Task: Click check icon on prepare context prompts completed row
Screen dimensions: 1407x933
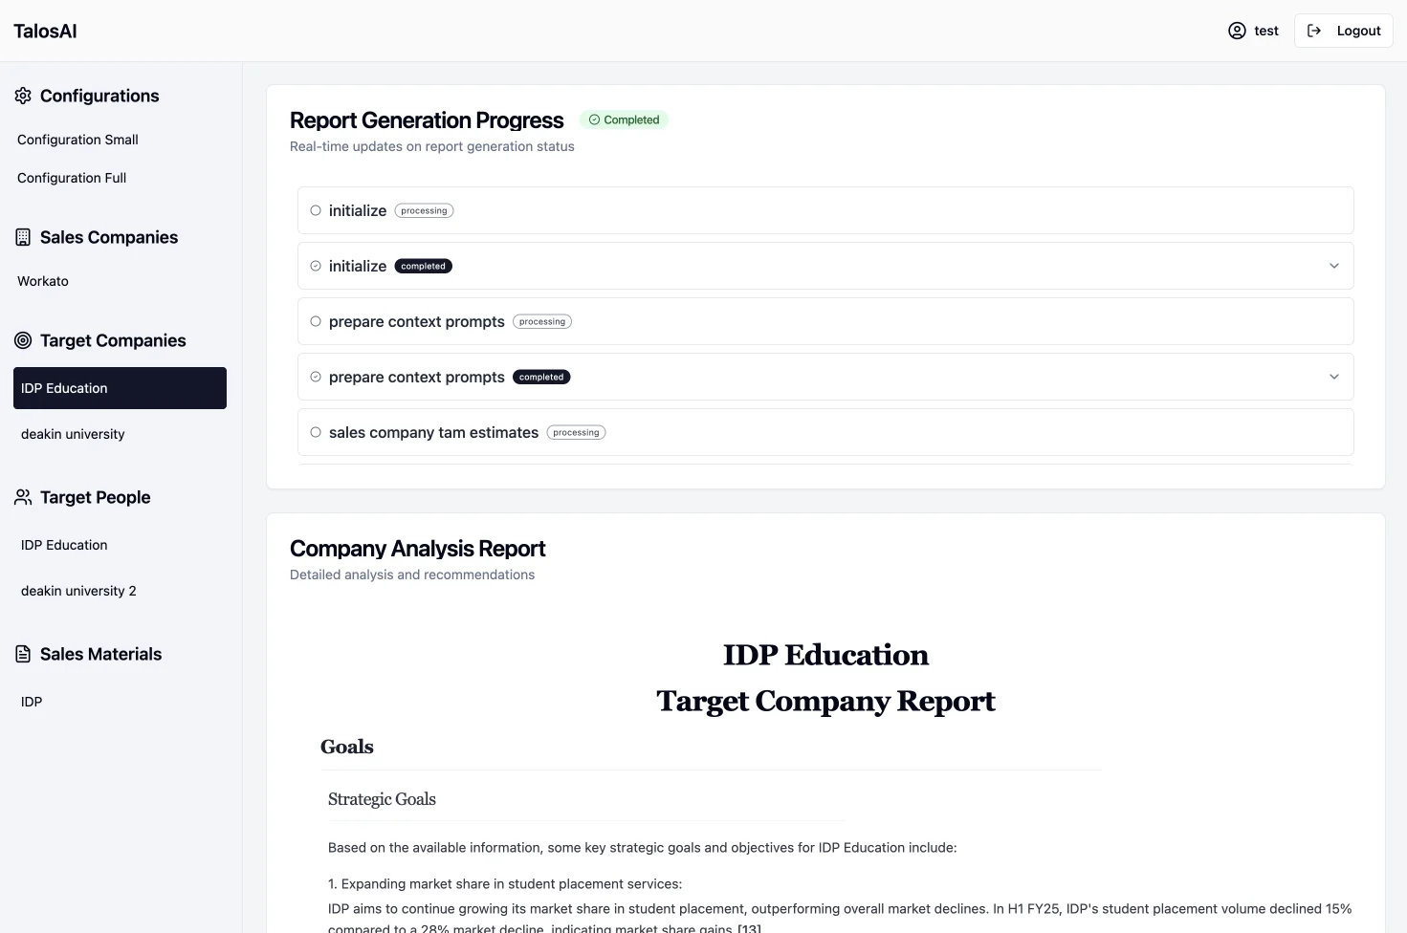Action: point(316,377)
